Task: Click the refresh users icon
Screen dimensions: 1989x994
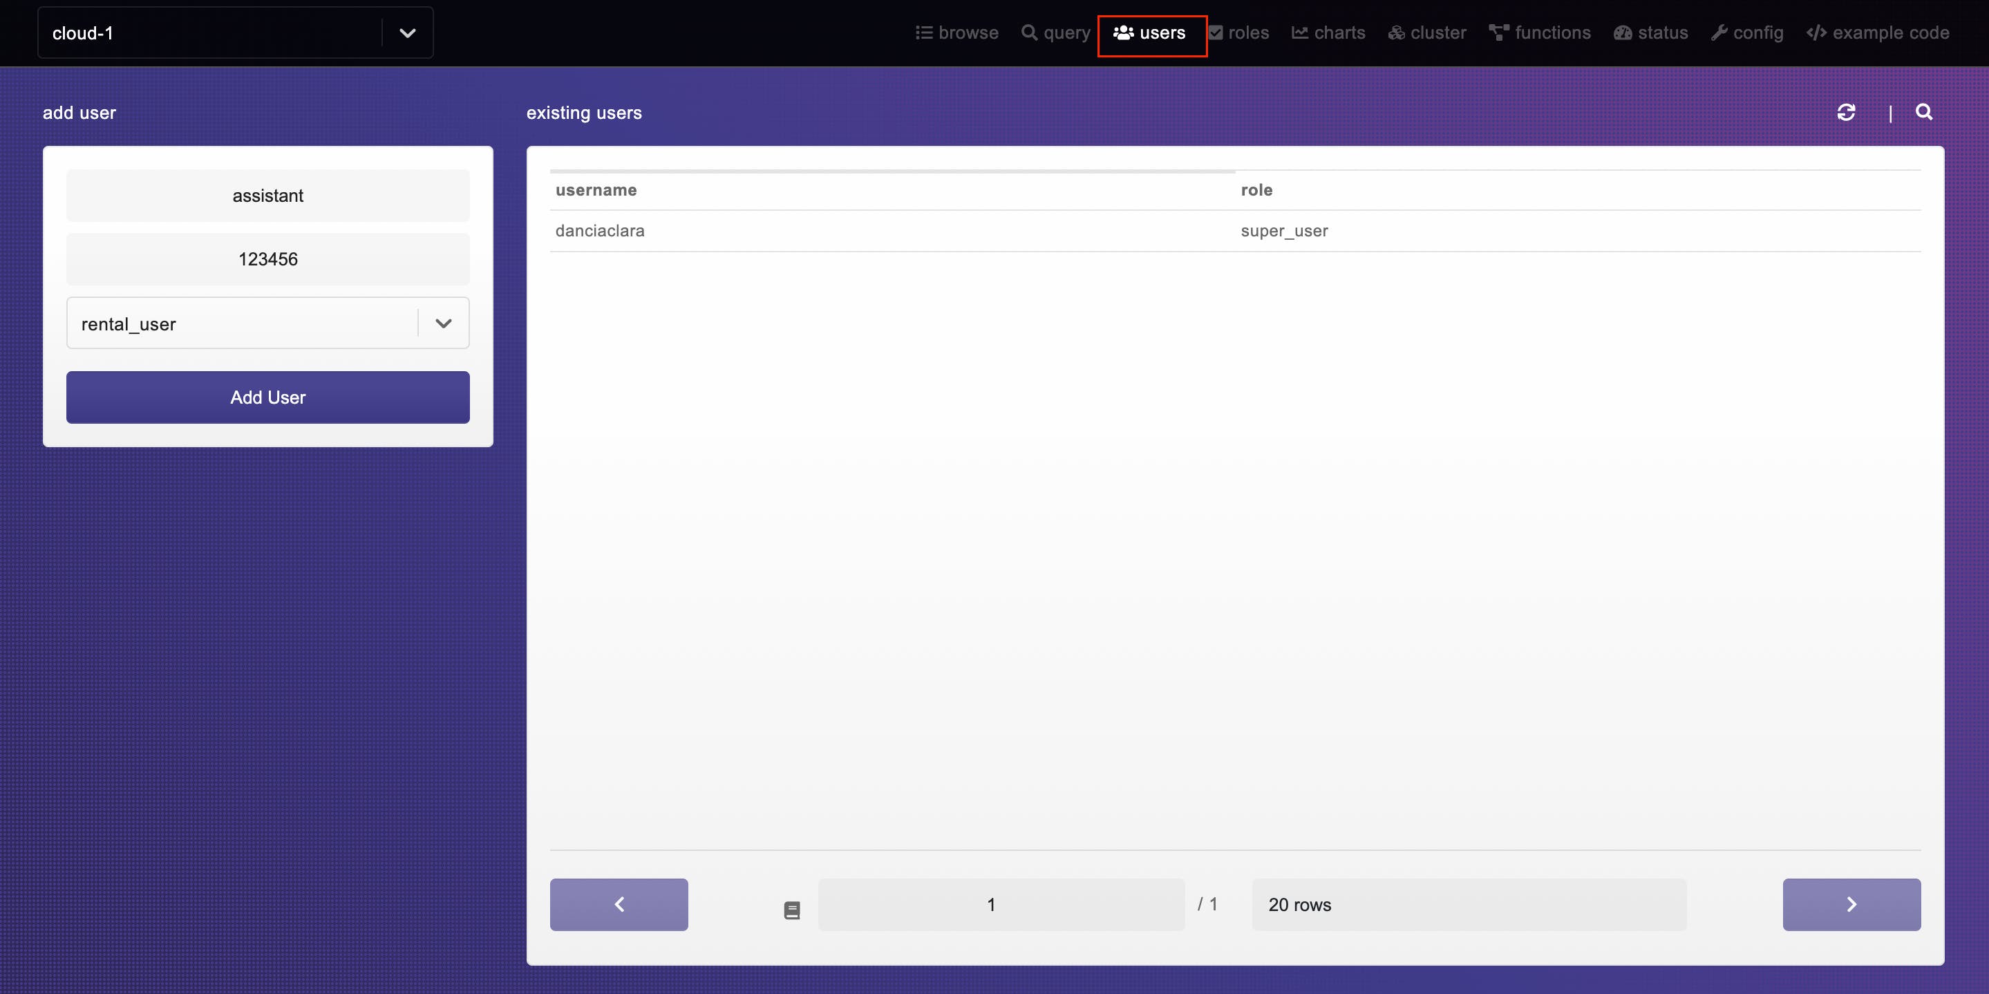Action: [1845, 113]
